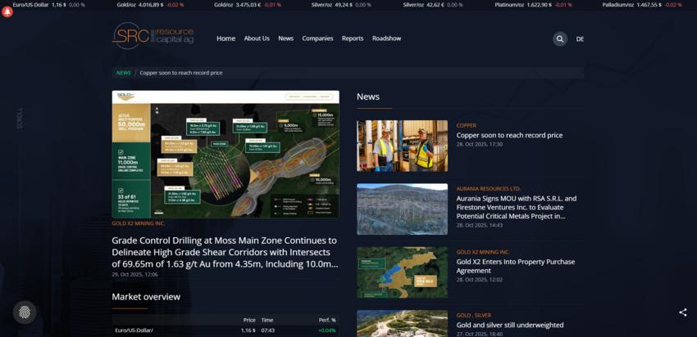Click the fingerprint privacy settings icon

[25, 312]
